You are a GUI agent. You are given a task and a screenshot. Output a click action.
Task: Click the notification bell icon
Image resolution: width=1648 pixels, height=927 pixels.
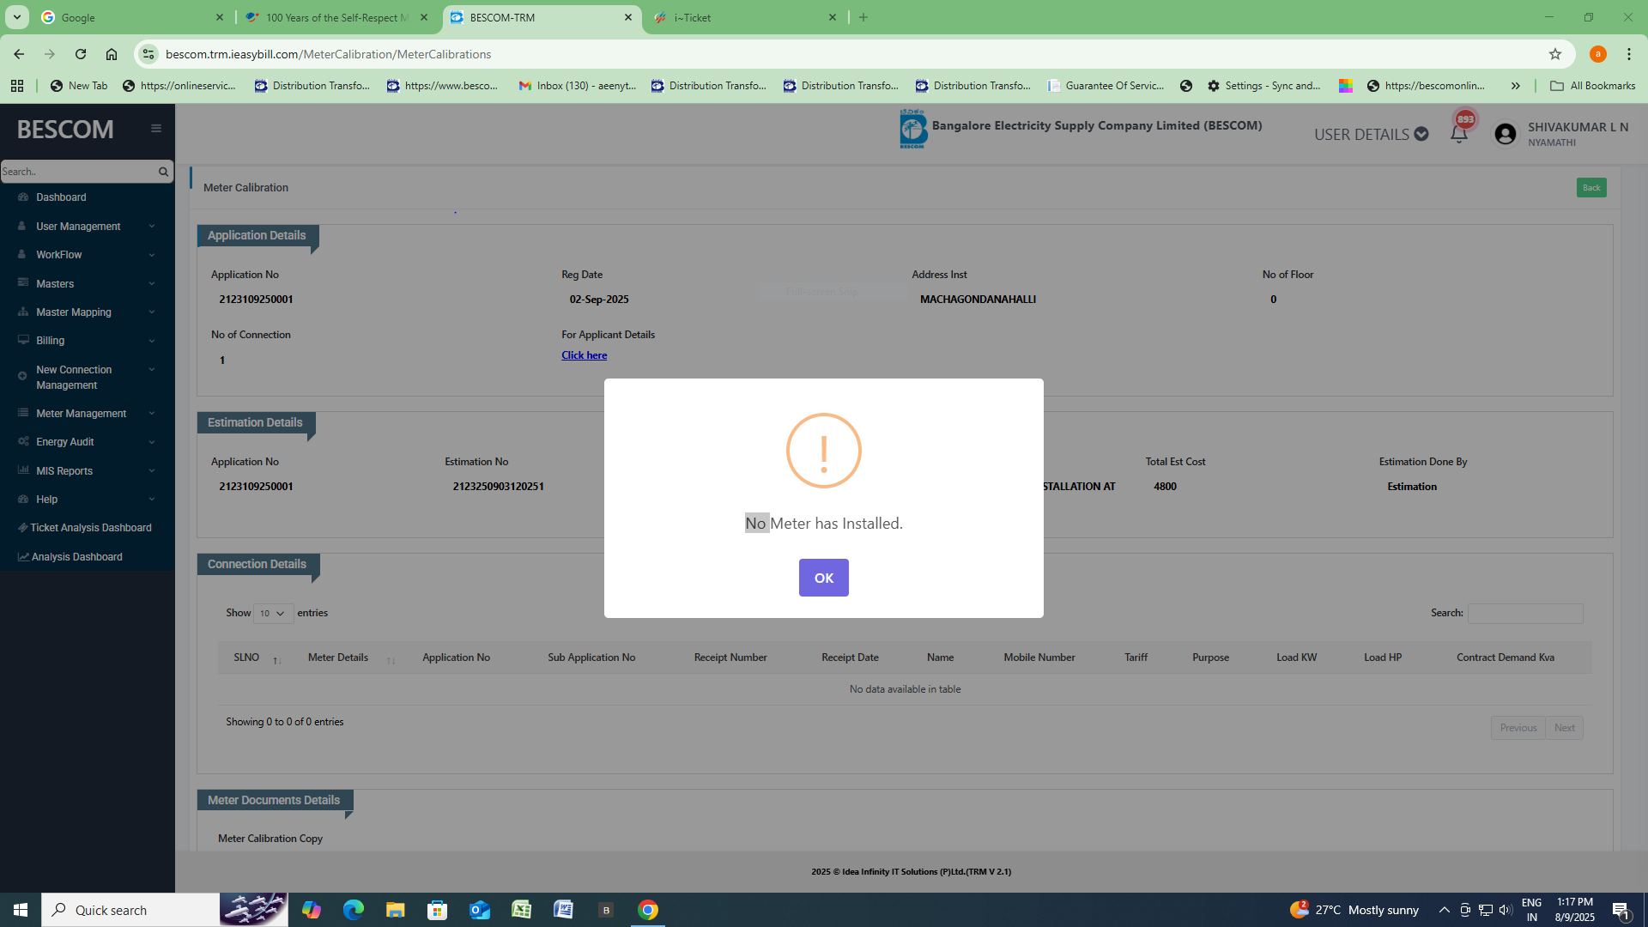[1458, 134]
